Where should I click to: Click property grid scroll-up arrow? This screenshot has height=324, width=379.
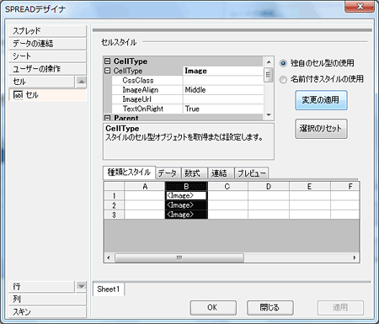click(x=269, y=62)
